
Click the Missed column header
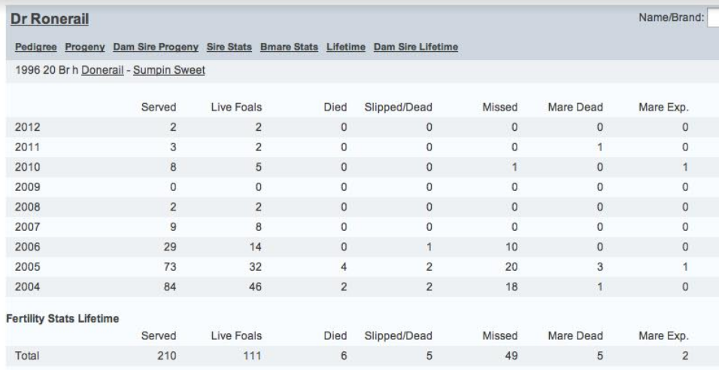[500, 108]
